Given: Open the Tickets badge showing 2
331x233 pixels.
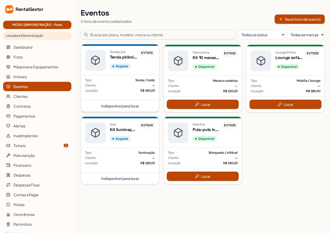Looking at the screenshot, I should click(66, 145).
